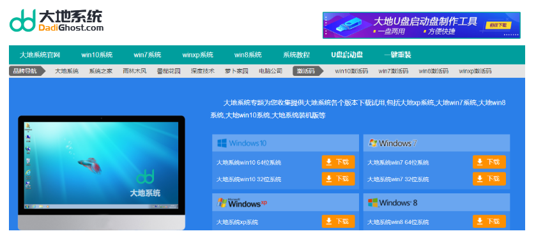Open the 系统教程 menu item
Screen dimensions: 536x238
[x=296, y=55]
